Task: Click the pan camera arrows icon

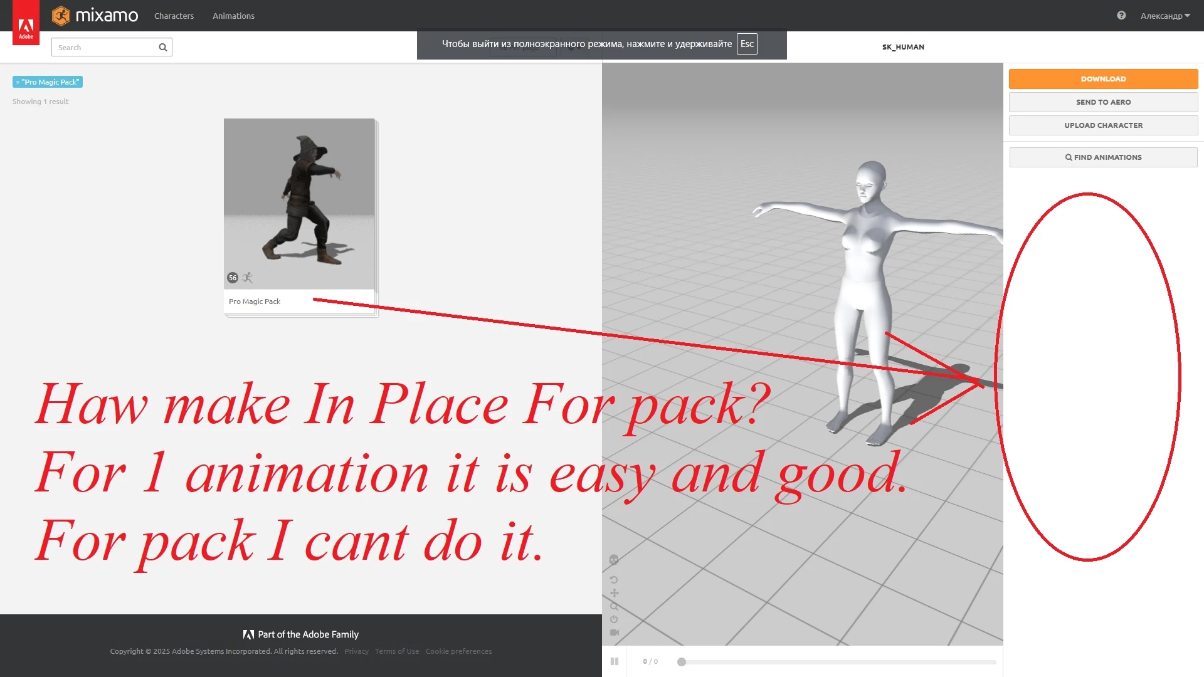Action: click(x=615, y=593)
